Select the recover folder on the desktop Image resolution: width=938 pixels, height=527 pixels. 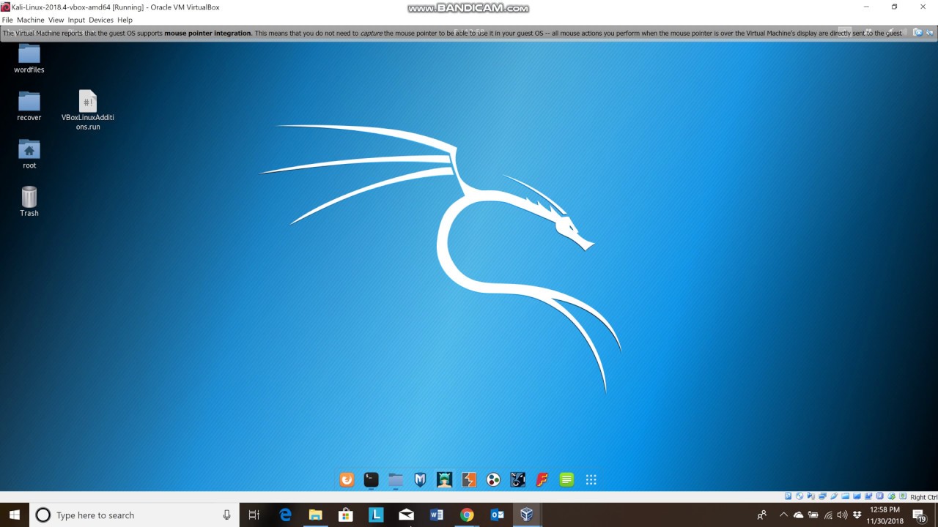pos(29,106)
